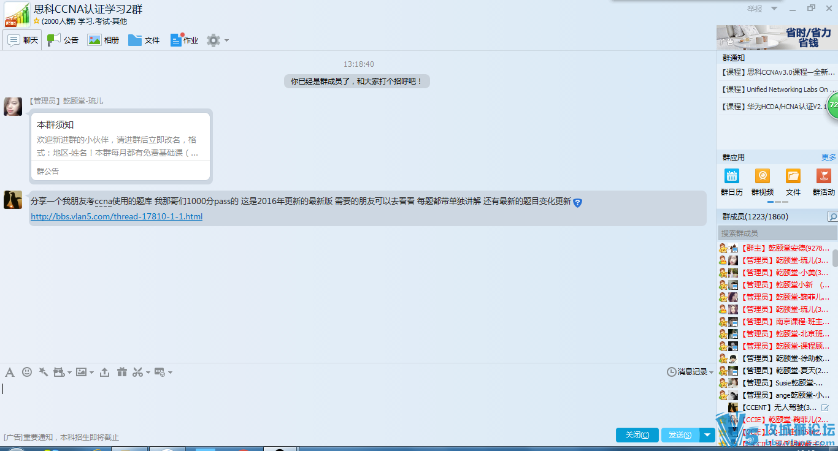
Task: Click the 搜索群成员 search field
Action: 777,233
